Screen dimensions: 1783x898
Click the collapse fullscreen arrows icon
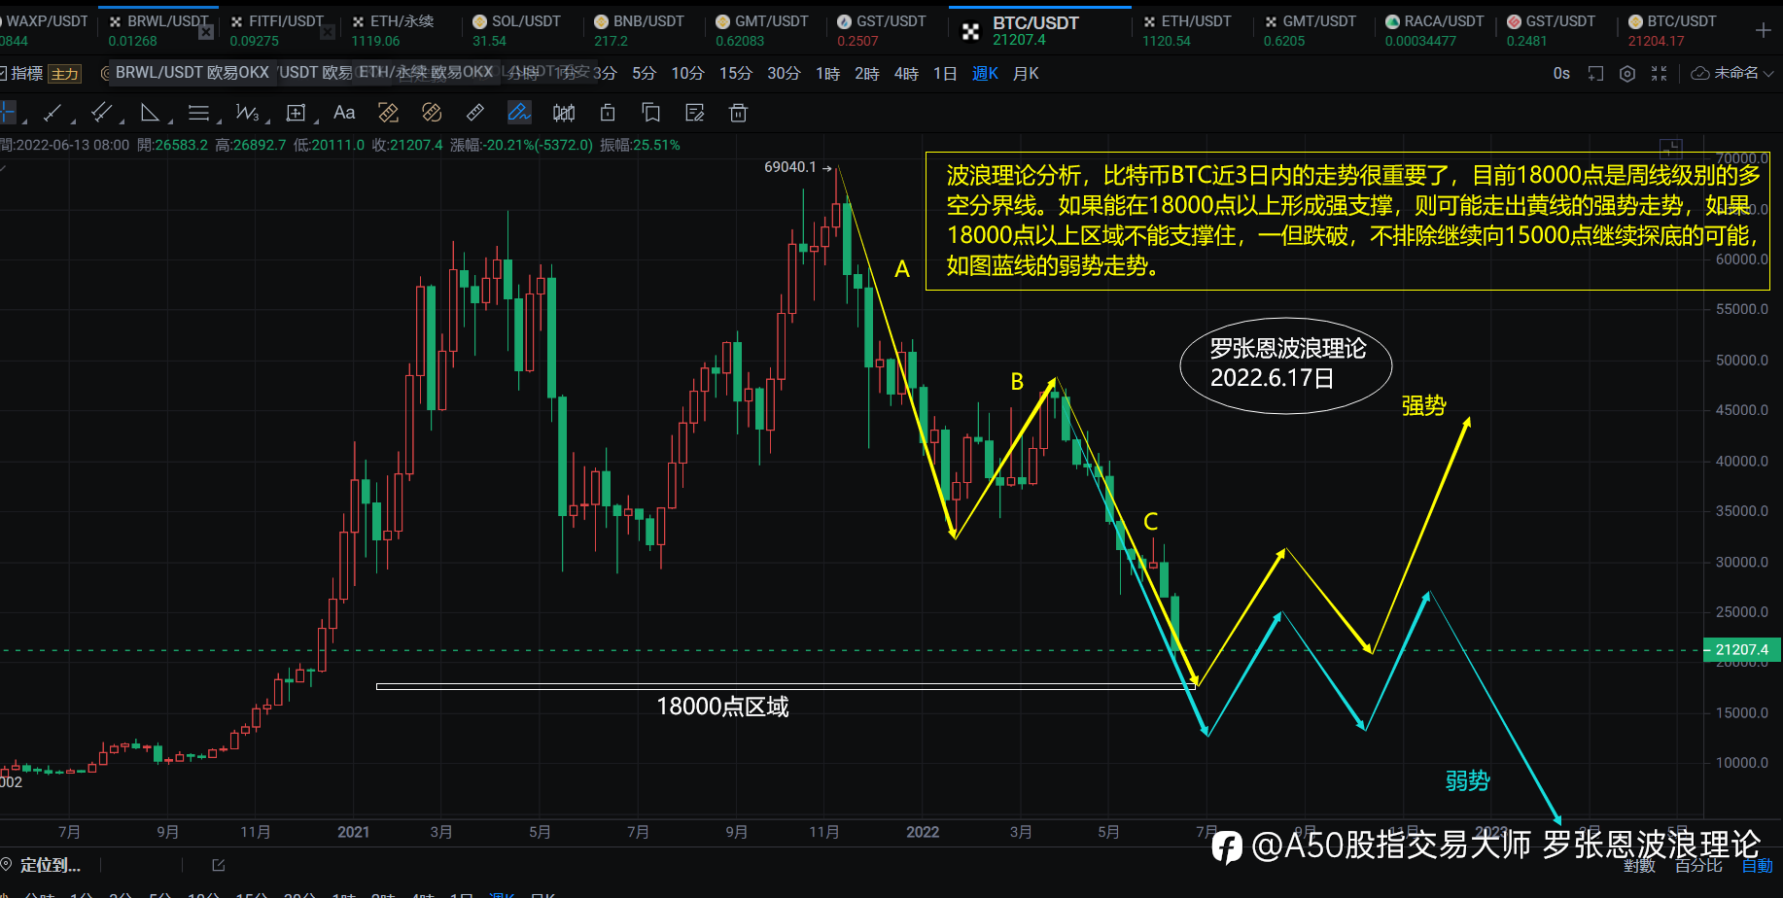click(x=1660, y=73)
